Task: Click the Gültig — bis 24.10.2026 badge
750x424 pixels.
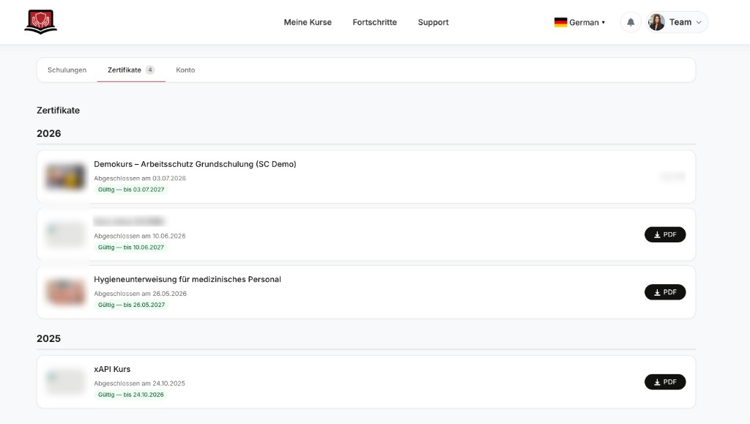Action: [130, 395]
